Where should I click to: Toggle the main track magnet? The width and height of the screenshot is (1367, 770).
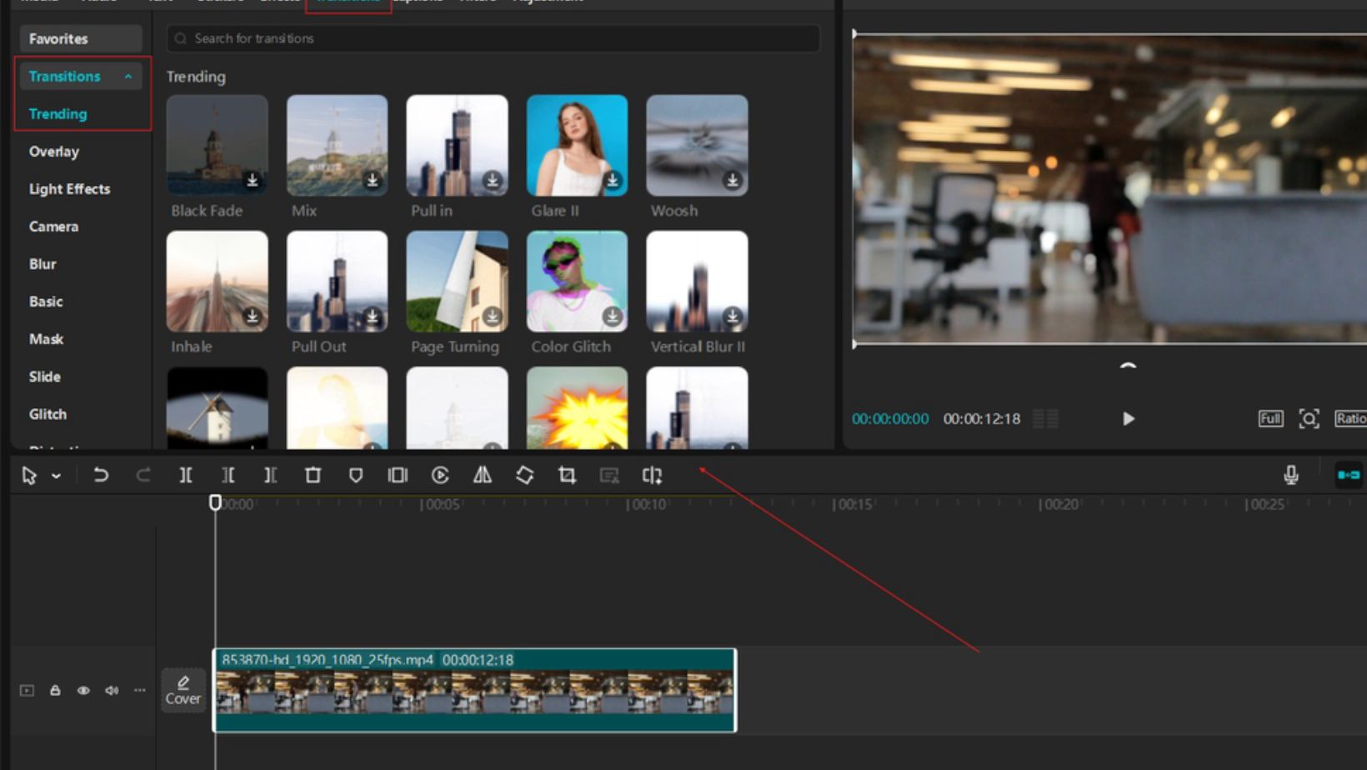click(1349, 475)
